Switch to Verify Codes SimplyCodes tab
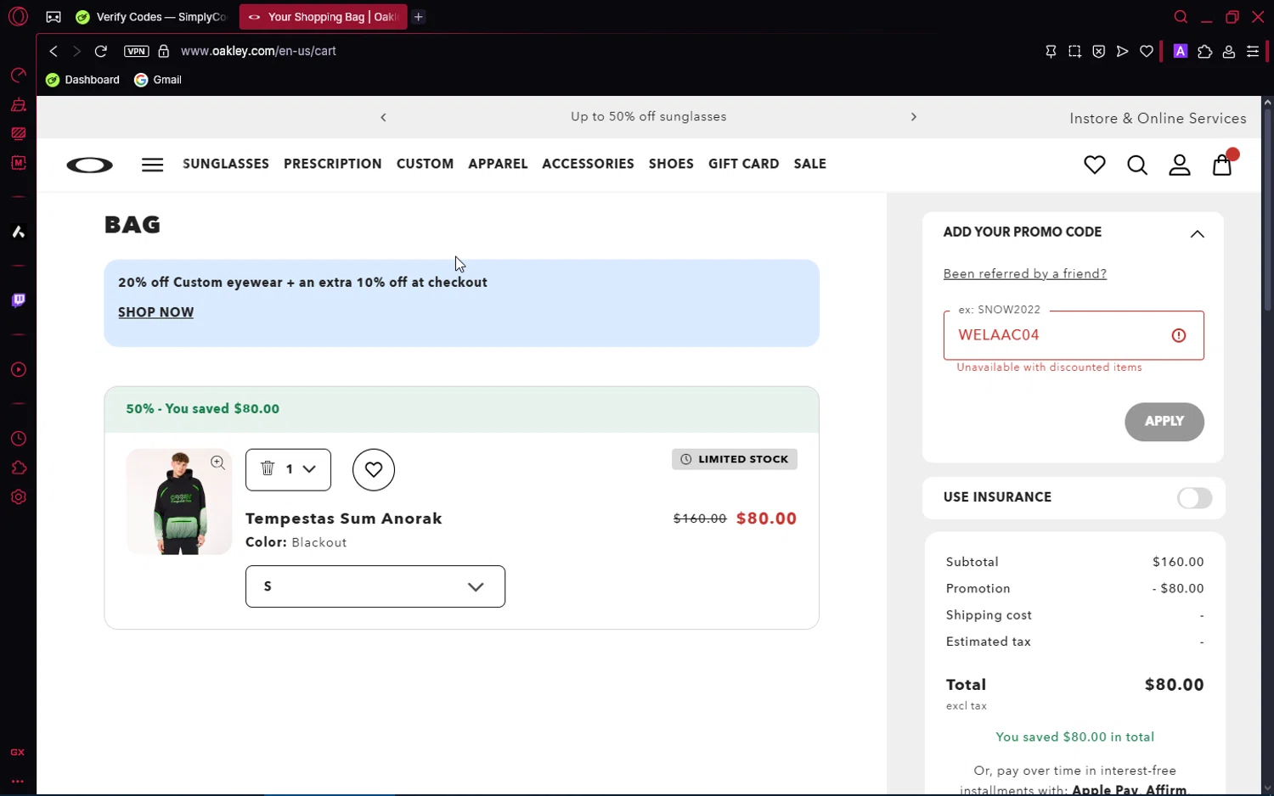 click(152, 17)
